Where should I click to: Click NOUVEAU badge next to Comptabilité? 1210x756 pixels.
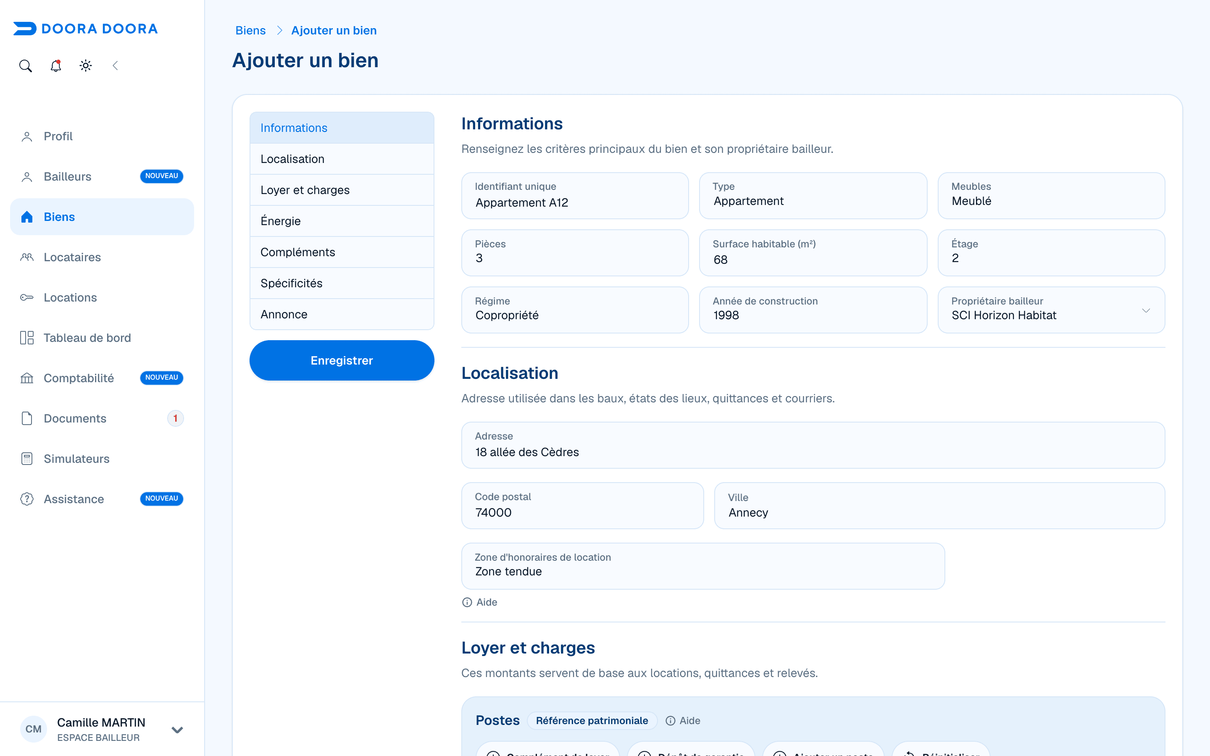click(161, 378)
